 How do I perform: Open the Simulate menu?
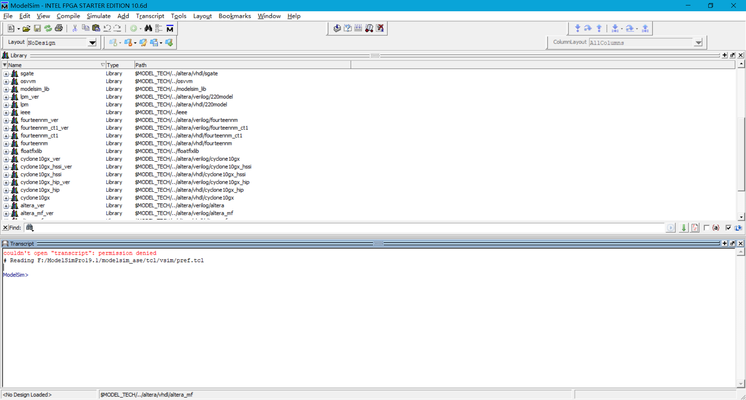coord(99,16)
